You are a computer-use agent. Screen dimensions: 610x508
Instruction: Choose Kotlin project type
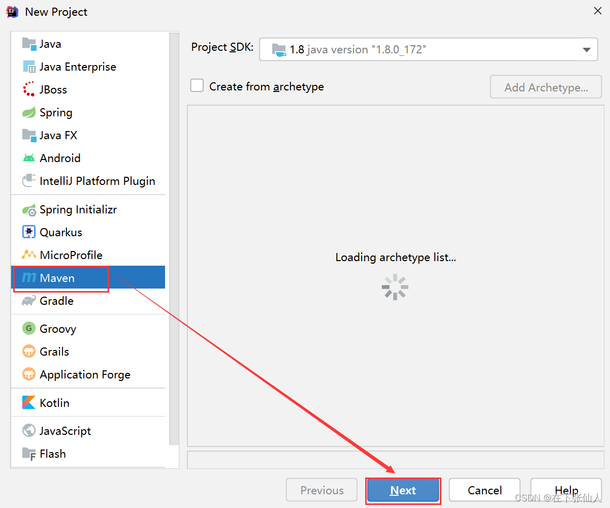tap(54, 403)
